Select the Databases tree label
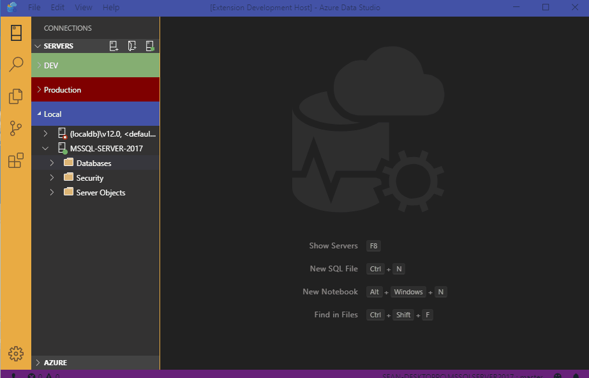Screen dimensions: 589x378 coord(94,163)
